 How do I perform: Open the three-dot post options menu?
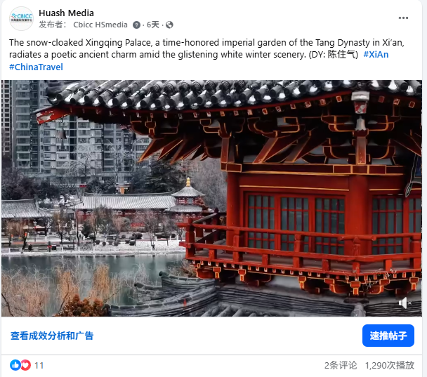click(403, 18)
